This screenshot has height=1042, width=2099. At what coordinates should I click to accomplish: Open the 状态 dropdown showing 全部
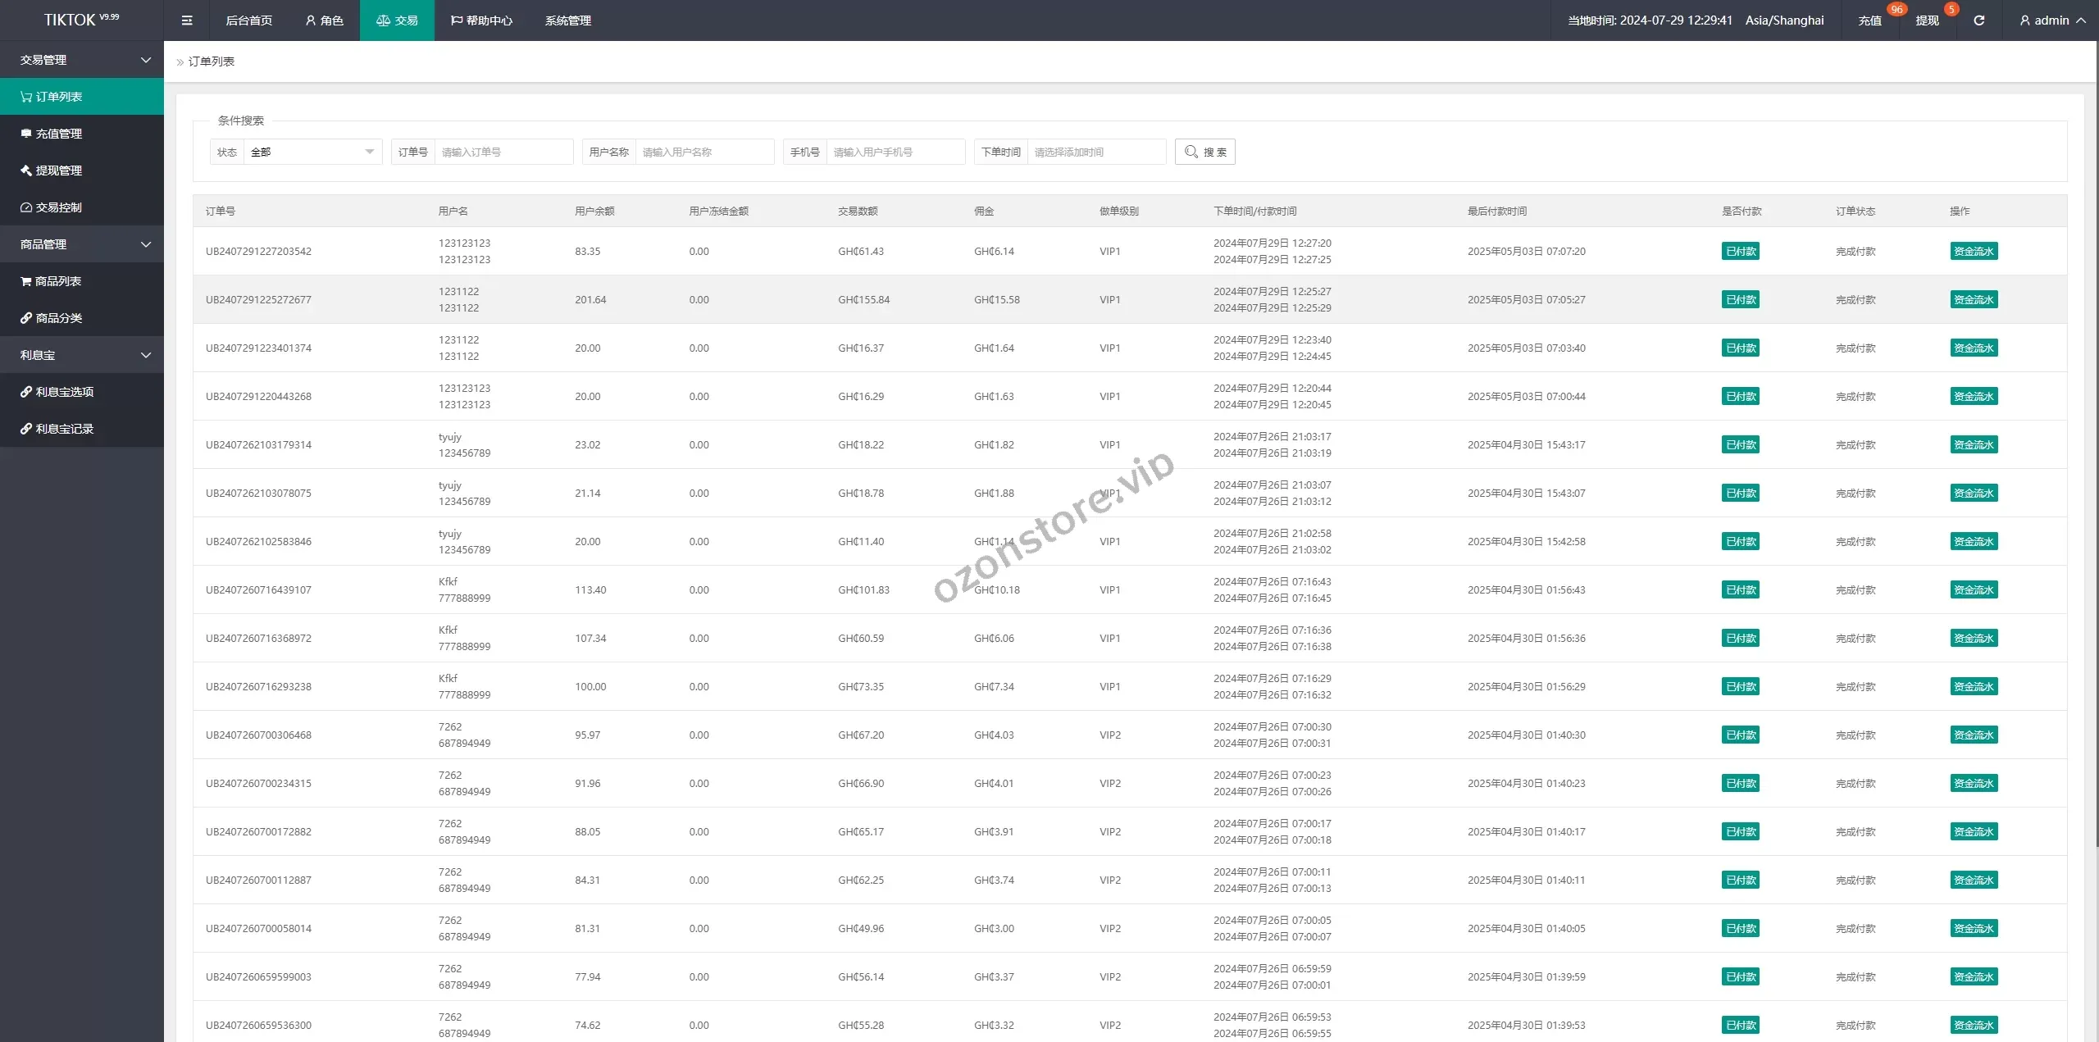tap(312, 152)
